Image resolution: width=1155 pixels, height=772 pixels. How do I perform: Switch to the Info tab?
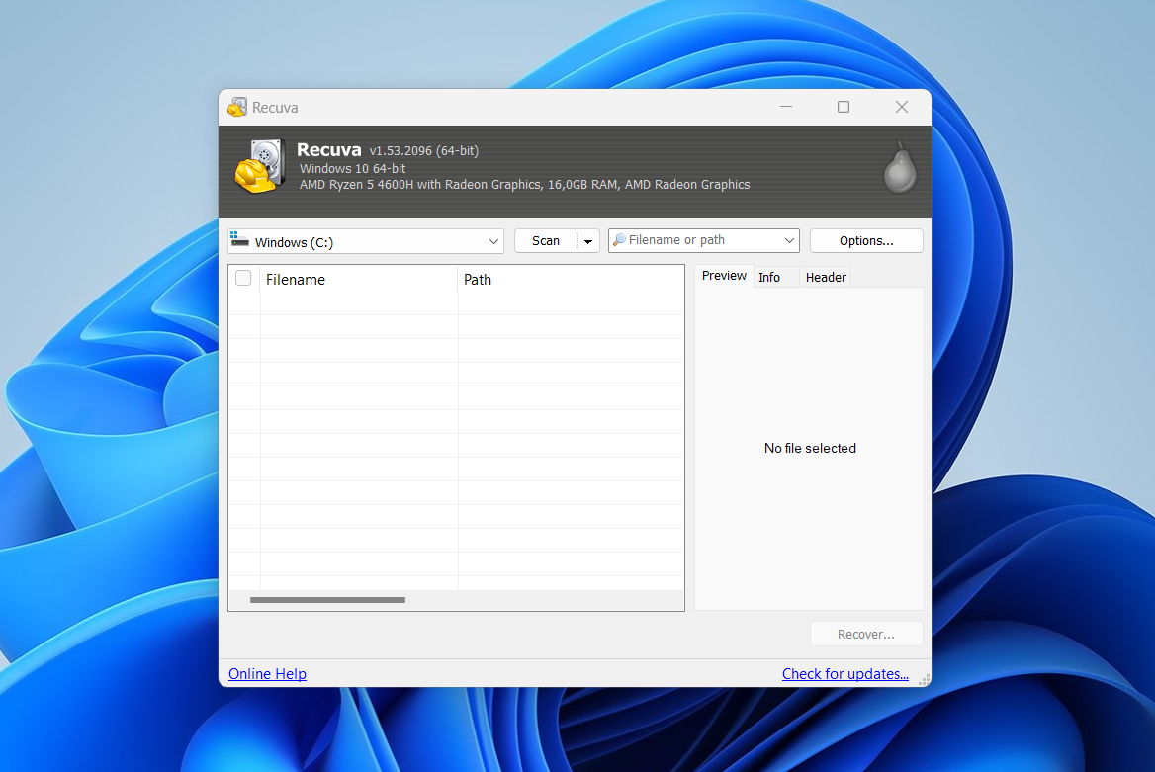769,277
